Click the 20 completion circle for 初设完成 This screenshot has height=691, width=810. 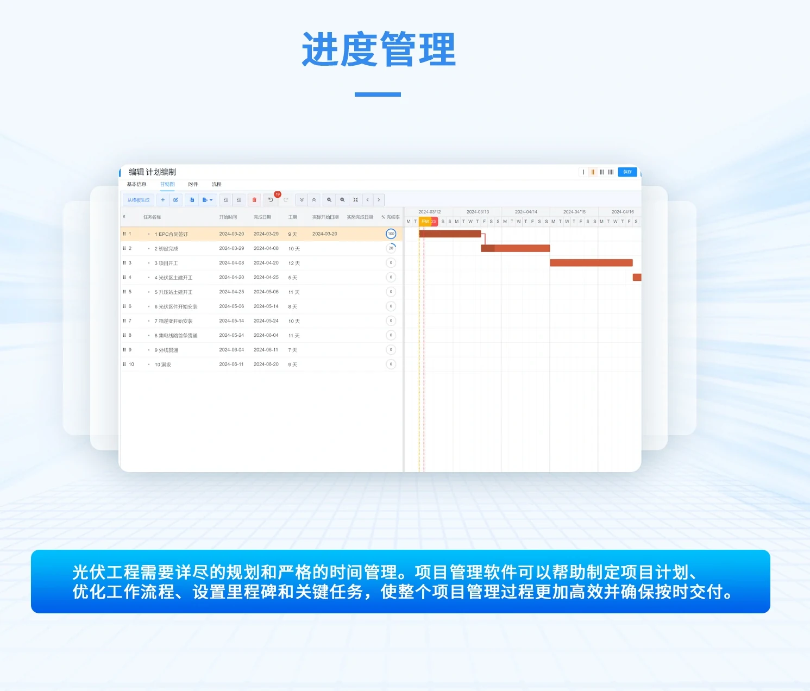point(391,248)
